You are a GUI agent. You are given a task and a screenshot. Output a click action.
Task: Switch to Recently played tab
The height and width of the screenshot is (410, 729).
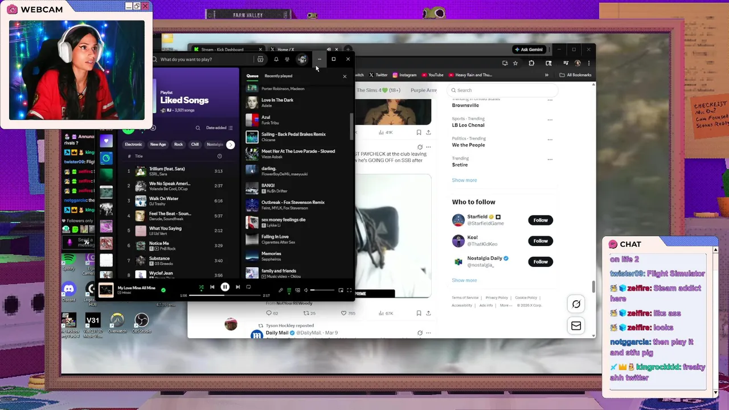click(x=279, y=76)
